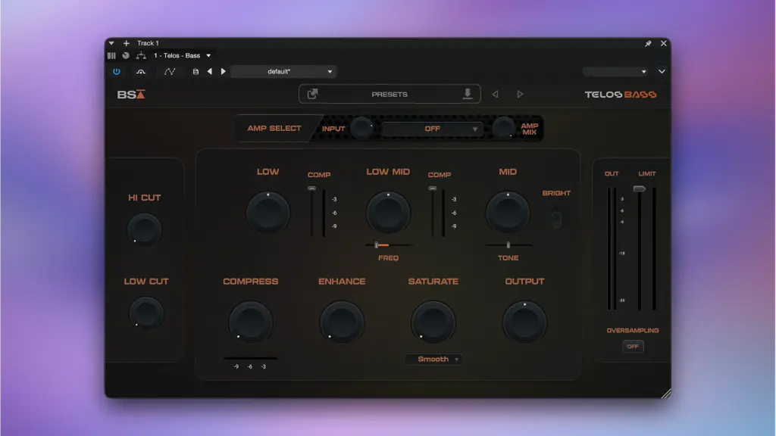This screenshot has width=776, height=436.
Task: Click the Telos Bass logo
Action: pos(620,95)
